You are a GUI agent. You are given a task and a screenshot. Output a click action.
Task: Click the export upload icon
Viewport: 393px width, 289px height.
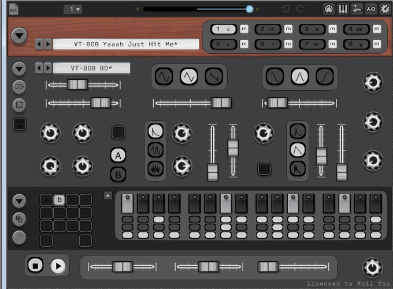(357, 9)
